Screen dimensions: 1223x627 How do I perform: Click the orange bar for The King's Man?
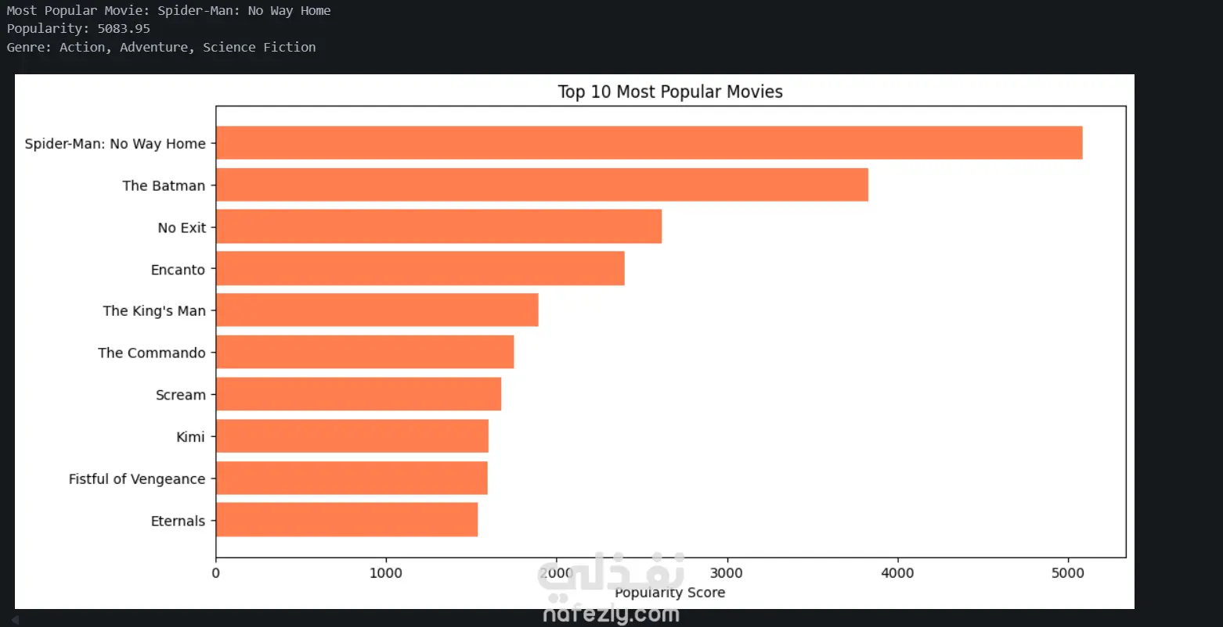point(377,310)
